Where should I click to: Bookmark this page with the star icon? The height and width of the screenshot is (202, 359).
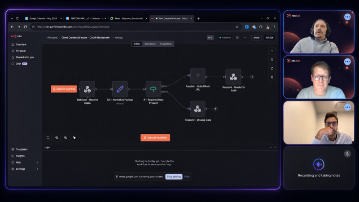click(x=237, y=27)
